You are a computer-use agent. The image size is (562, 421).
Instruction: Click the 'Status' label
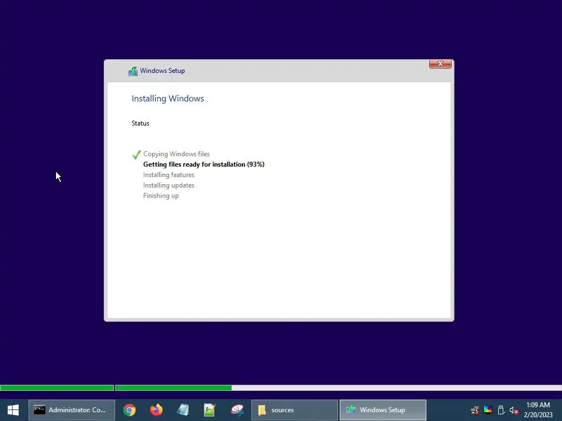tap(140, 123)
